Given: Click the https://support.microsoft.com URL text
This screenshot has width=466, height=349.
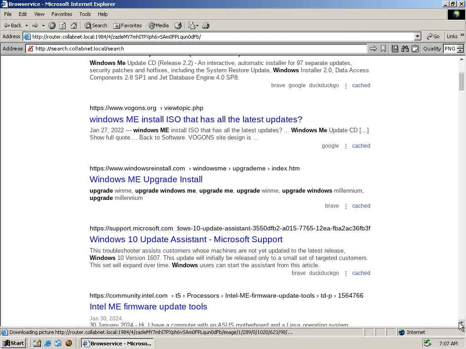Looking at the screenshot, I should pyautogui.click(x=132, y=228).
